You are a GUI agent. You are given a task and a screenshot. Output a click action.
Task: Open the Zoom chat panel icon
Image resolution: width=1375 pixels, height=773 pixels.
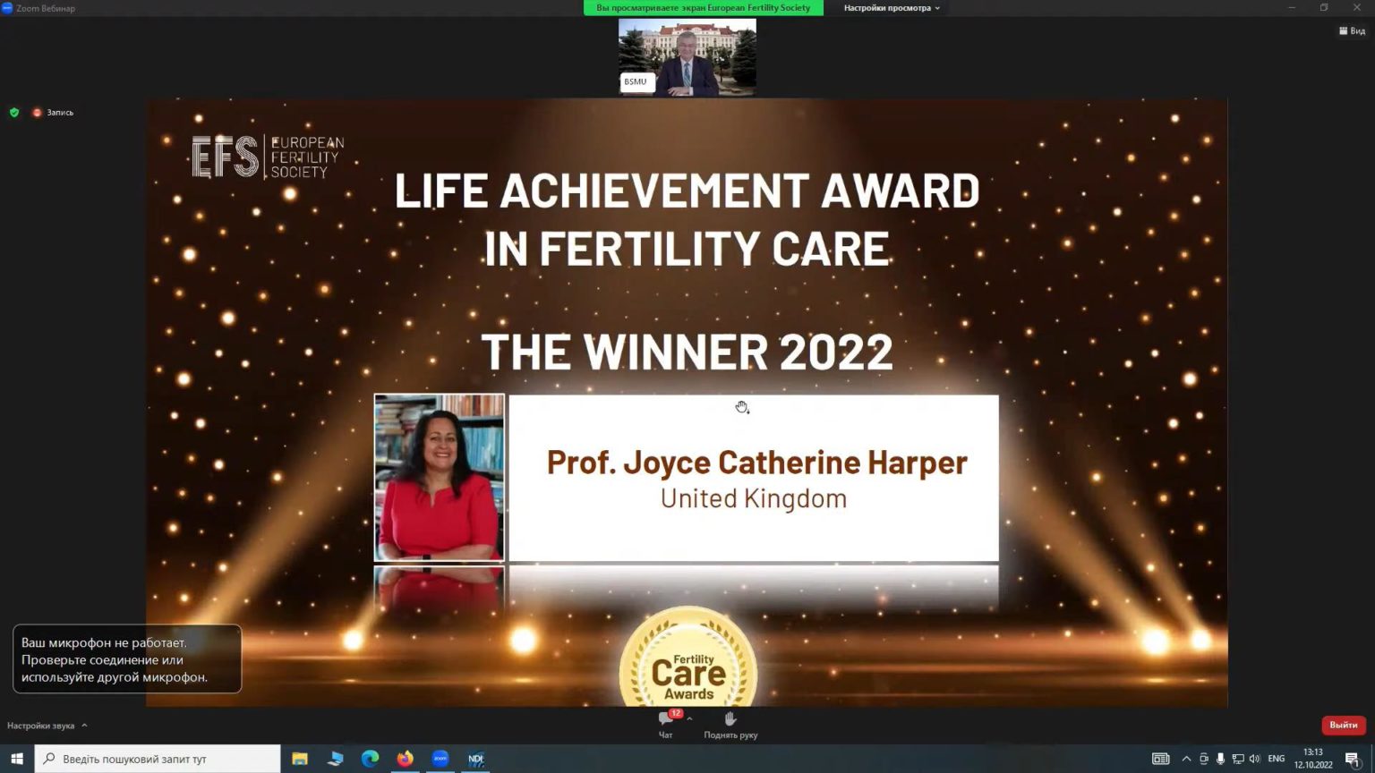click(x=665, y=720)
